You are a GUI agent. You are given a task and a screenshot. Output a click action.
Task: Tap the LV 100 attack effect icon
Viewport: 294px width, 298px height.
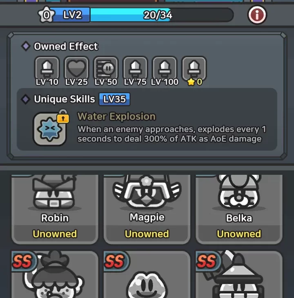click(x=165, y=68)
